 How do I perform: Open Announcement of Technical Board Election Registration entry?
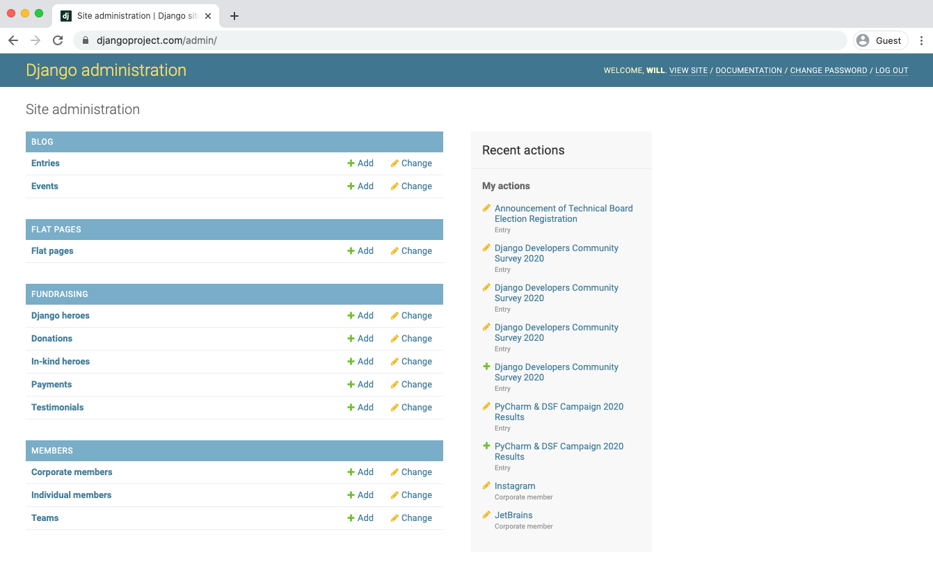pos(564,214)
